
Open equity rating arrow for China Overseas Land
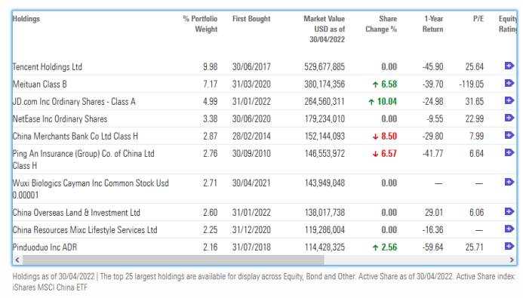point(509,212)
